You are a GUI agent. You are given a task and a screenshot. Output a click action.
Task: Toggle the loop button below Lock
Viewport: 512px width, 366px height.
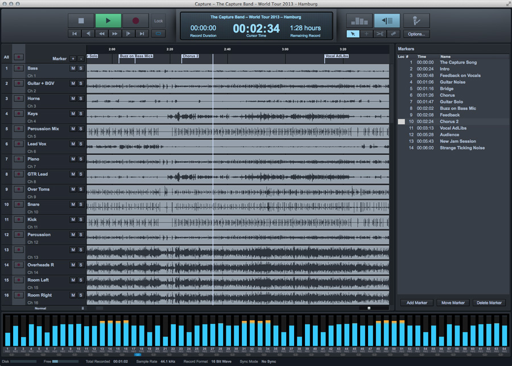tap(159, 34)
